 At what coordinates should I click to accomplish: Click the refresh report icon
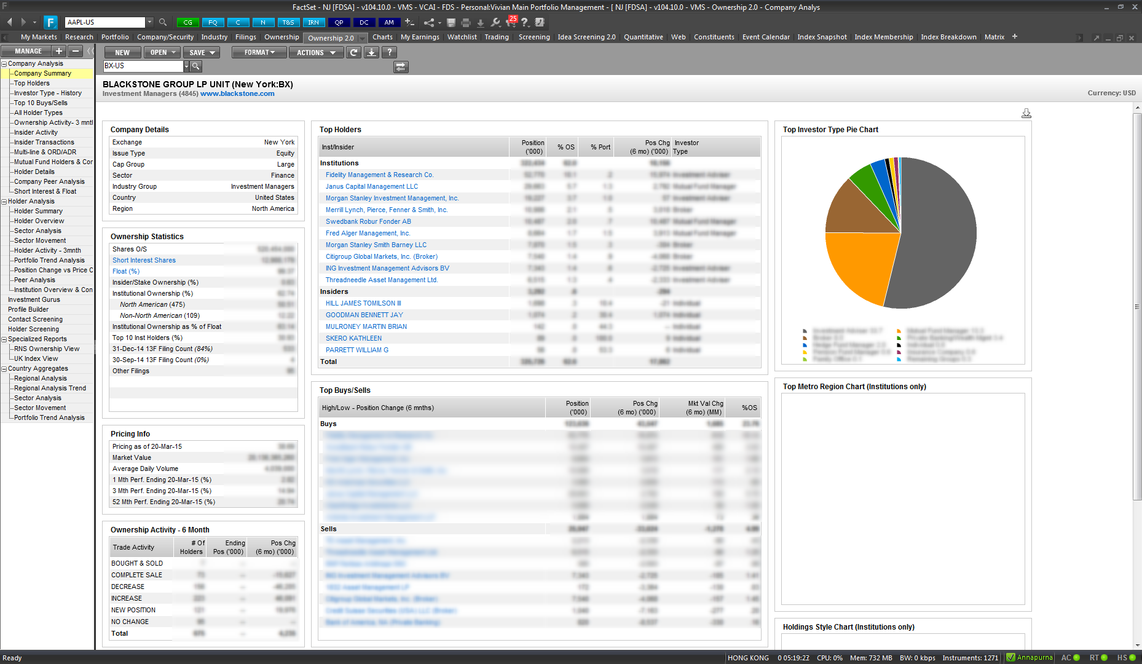coord(353,52)
